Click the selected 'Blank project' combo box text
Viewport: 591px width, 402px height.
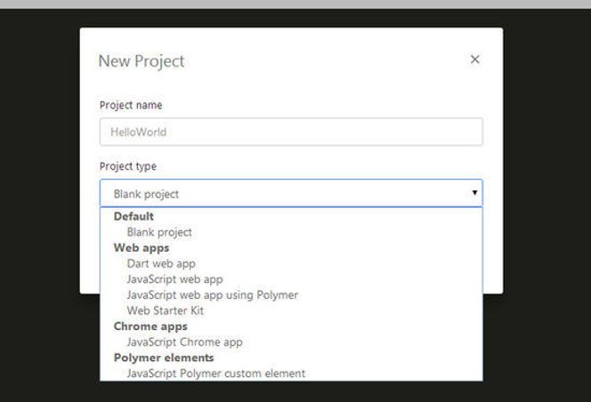(x=147, y=193)
